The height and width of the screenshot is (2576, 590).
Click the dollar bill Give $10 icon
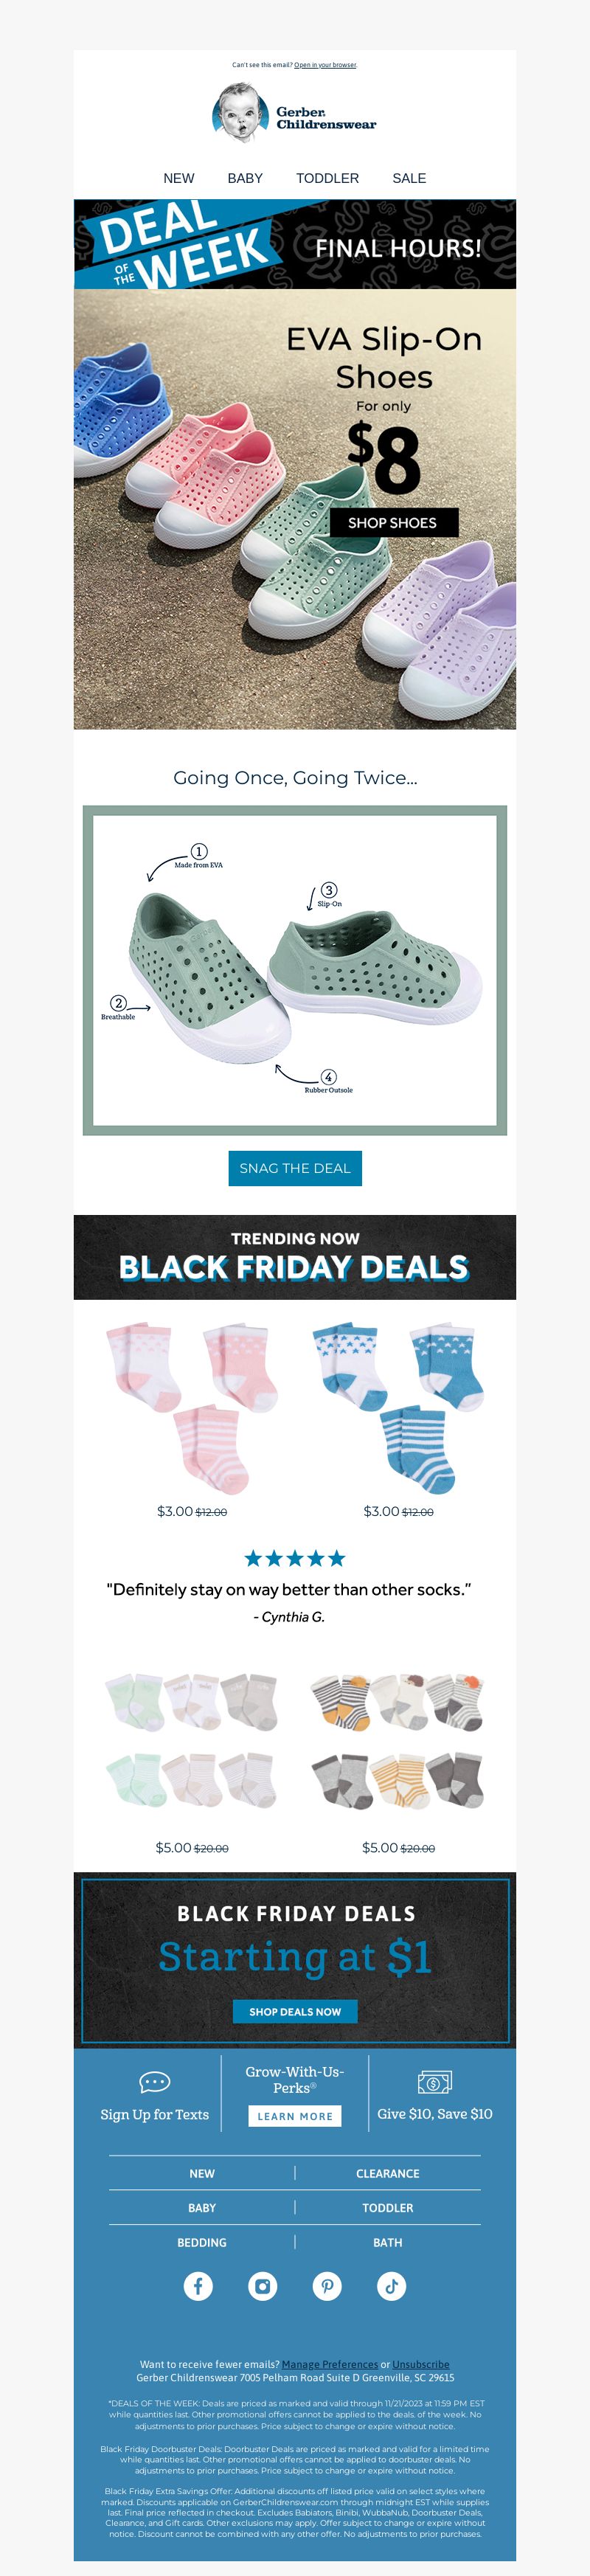coord(434,2083)
